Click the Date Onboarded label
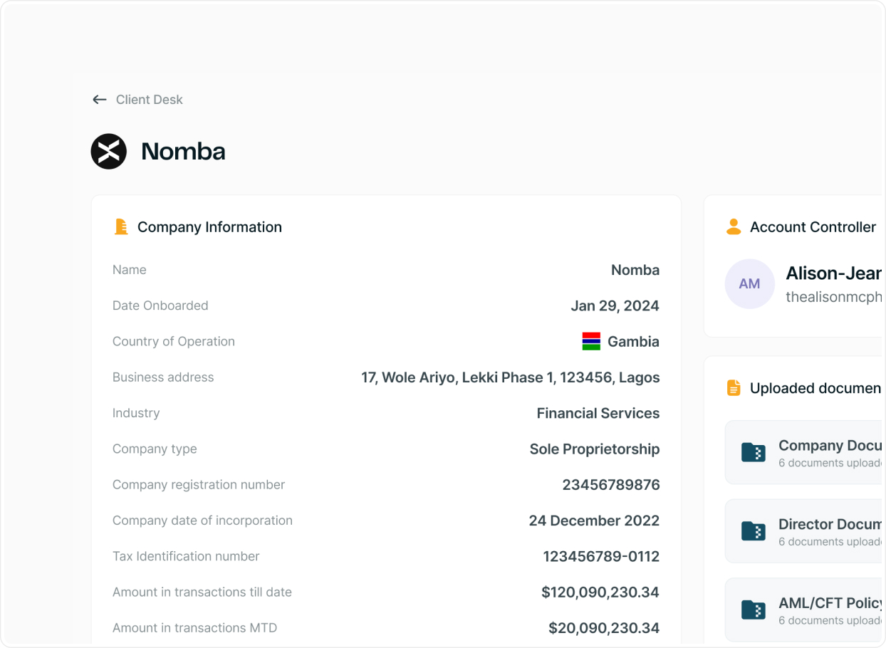Viewport: 886px width, 648px height. (160, 305)
